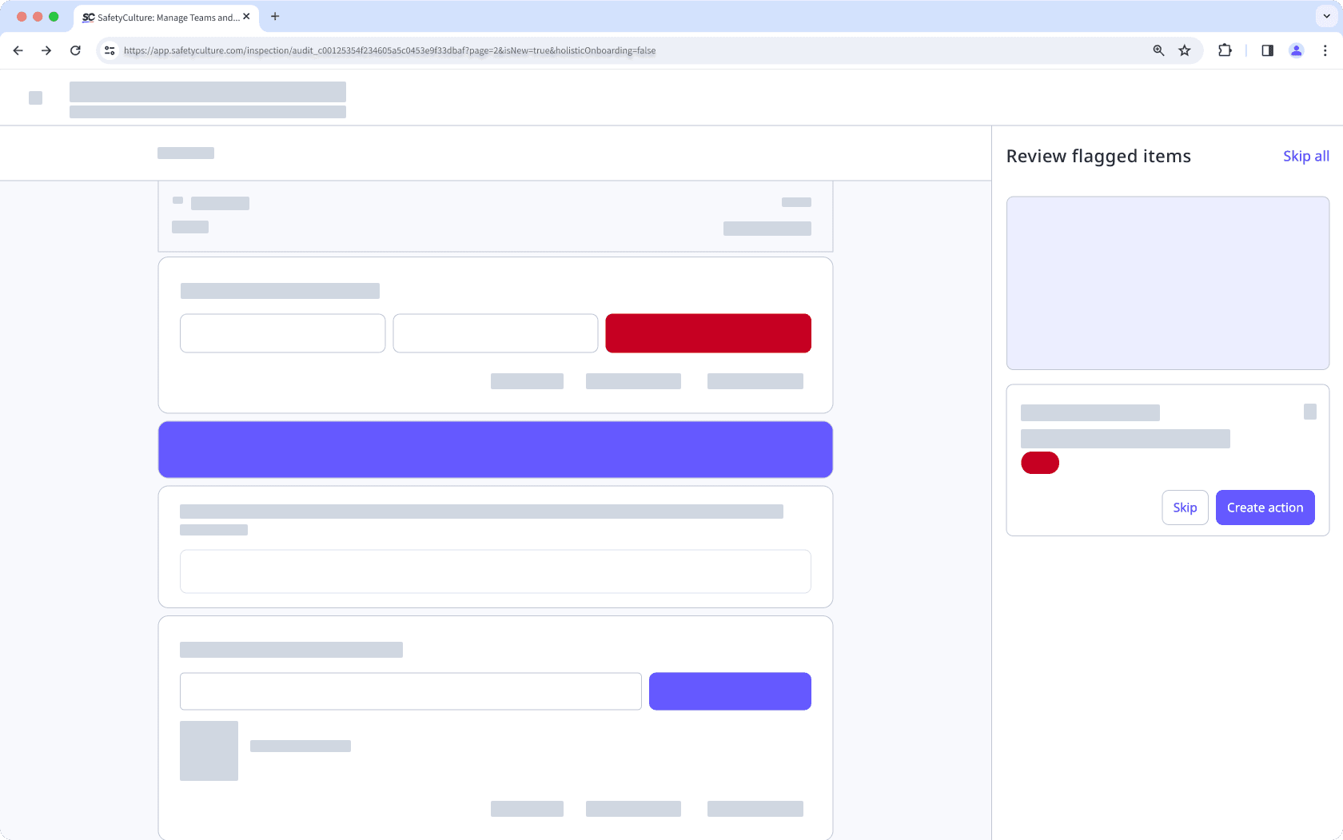Open the browser extensions puzzle icon
This screenshot has width=1343, height=840.
[x=1225, y=50]
